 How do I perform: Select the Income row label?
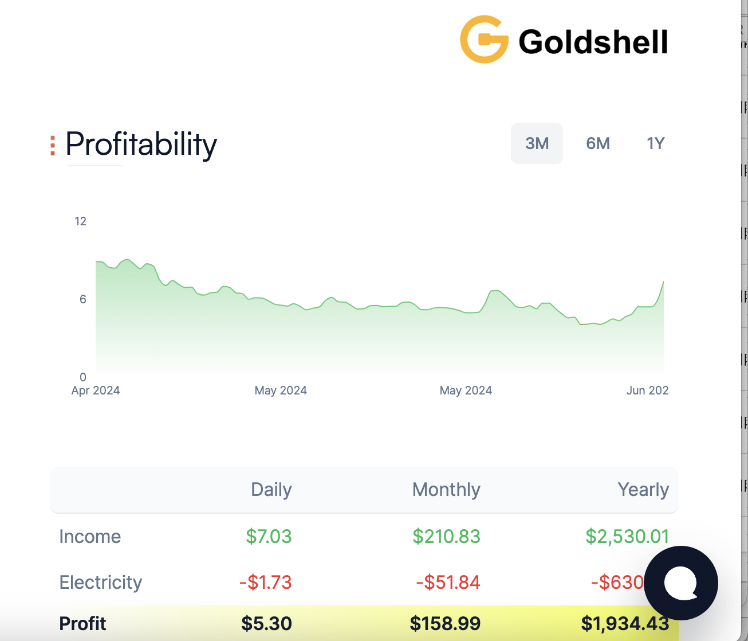tap(90, 537)
